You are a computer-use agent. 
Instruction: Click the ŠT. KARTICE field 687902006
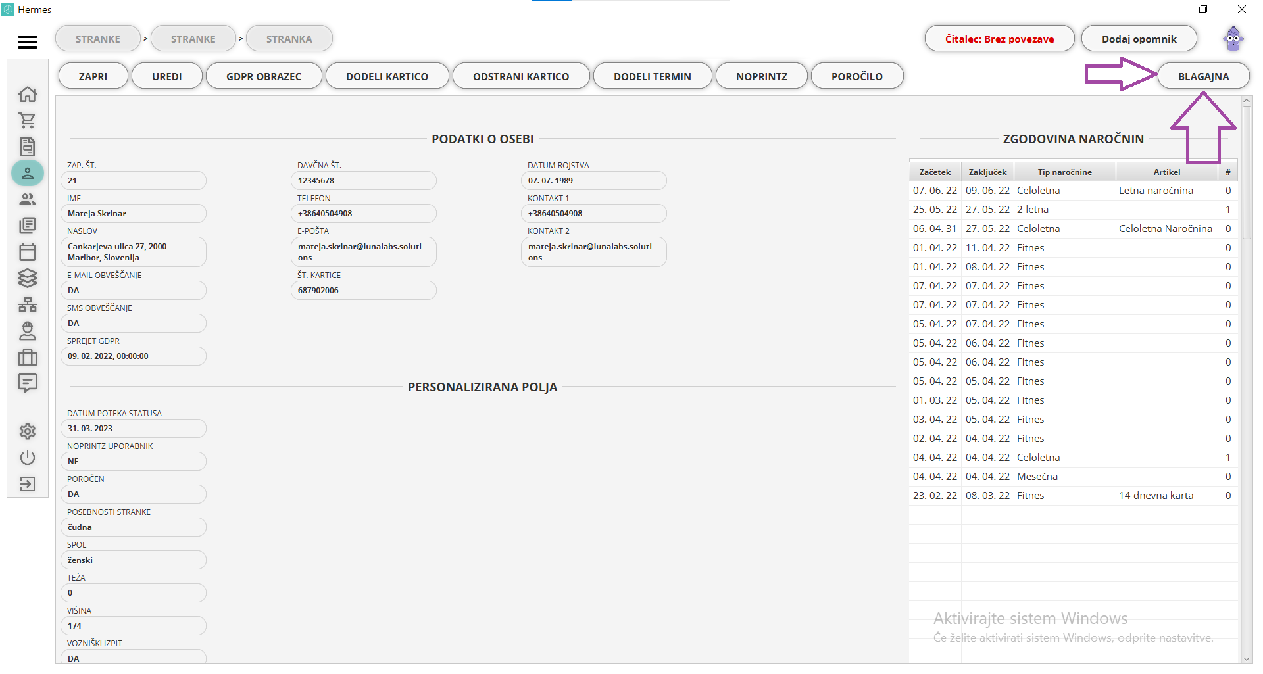point(364,291)
